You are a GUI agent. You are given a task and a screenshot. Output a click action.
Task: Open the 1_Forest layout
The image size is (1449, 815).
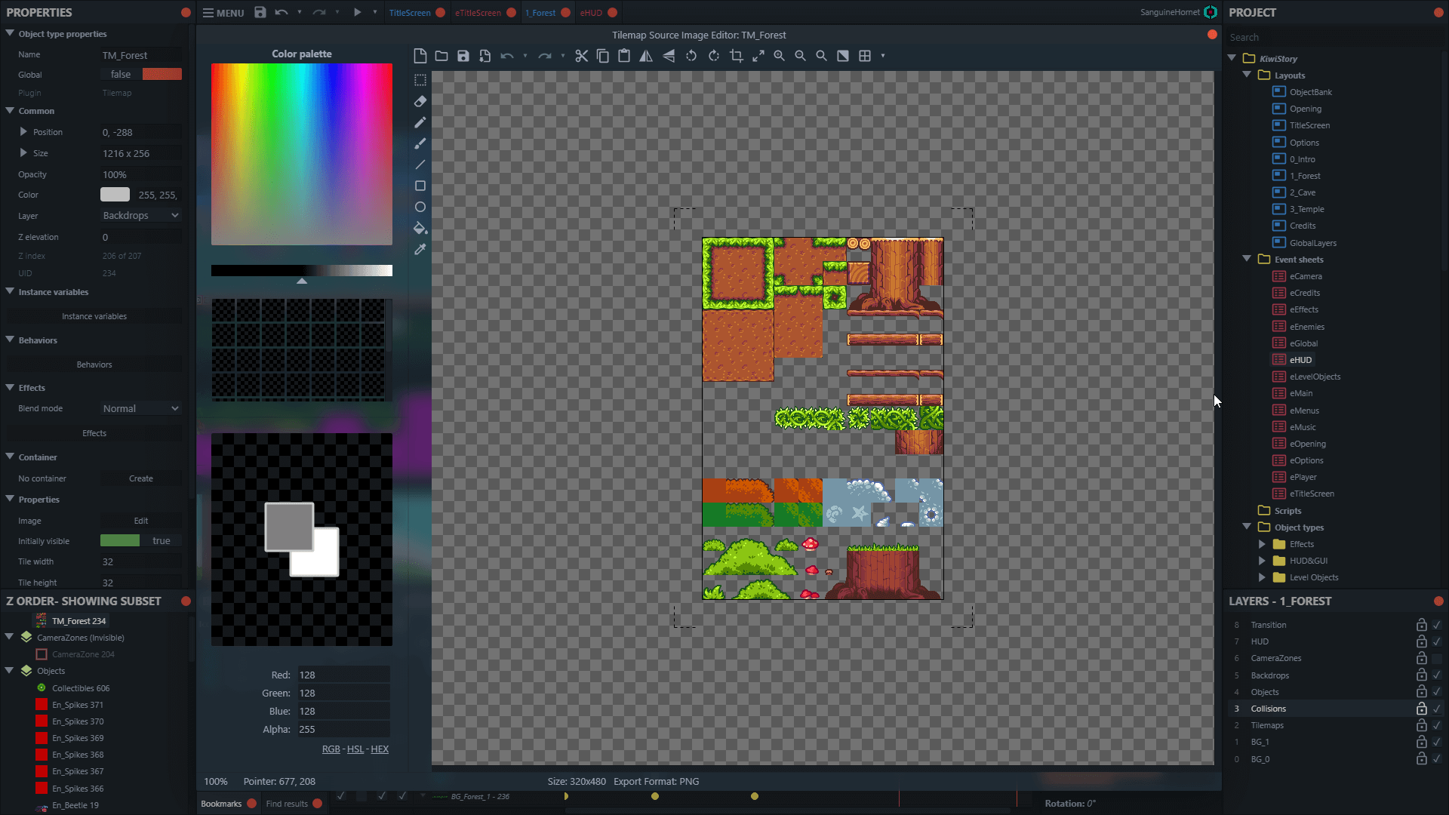1305,175
